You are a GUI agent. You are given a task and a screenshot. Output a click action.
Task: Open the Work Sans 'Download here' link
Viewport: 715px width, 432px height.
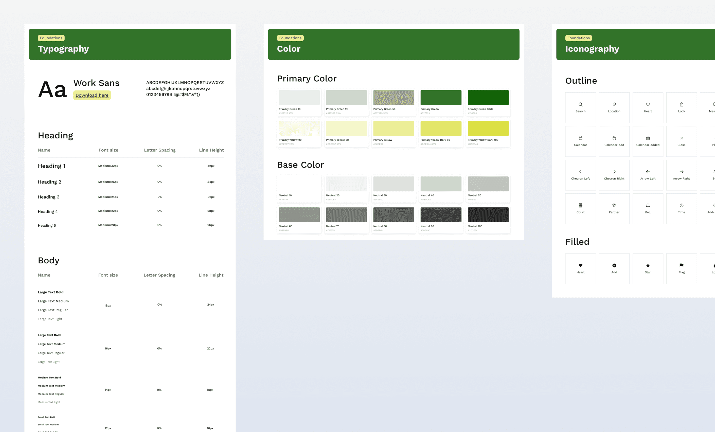tap(92, 95)
